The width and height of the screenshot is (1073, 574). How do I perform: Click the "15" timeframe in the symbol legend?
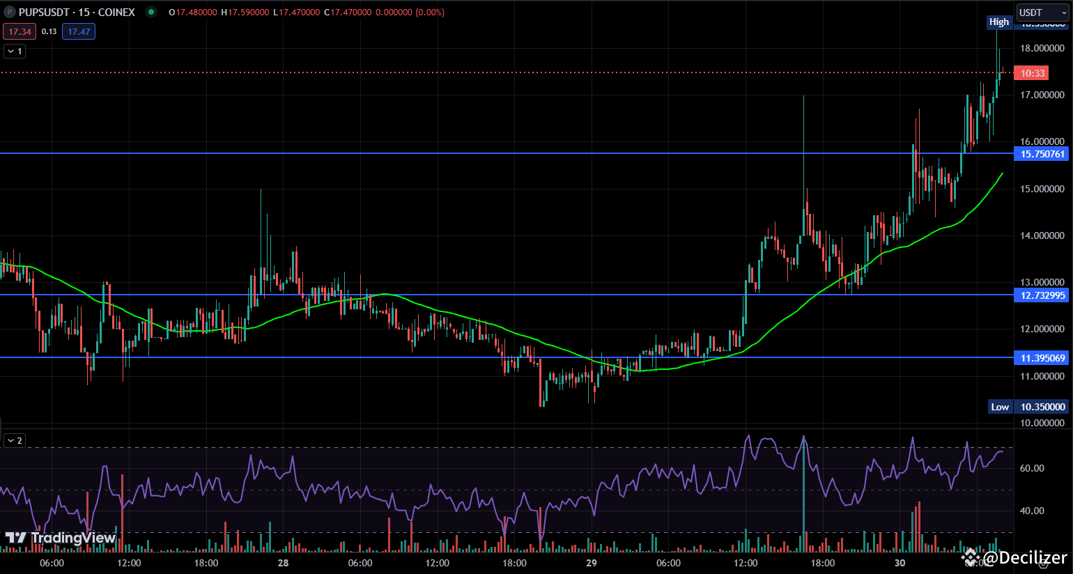[84, 12]
